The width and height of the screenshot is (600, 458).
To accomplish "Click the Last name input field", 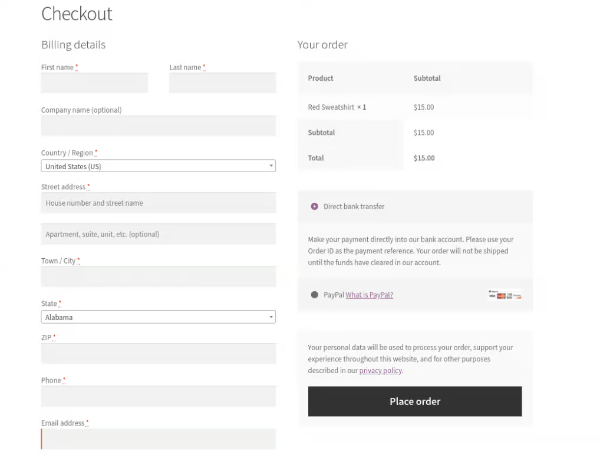I will pos(222,83).
